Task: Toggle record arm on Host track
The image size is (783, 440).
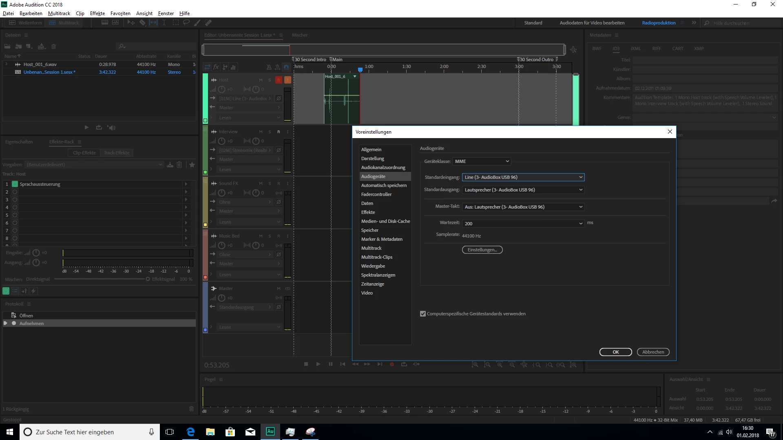Action: click(x=279, y=80)
